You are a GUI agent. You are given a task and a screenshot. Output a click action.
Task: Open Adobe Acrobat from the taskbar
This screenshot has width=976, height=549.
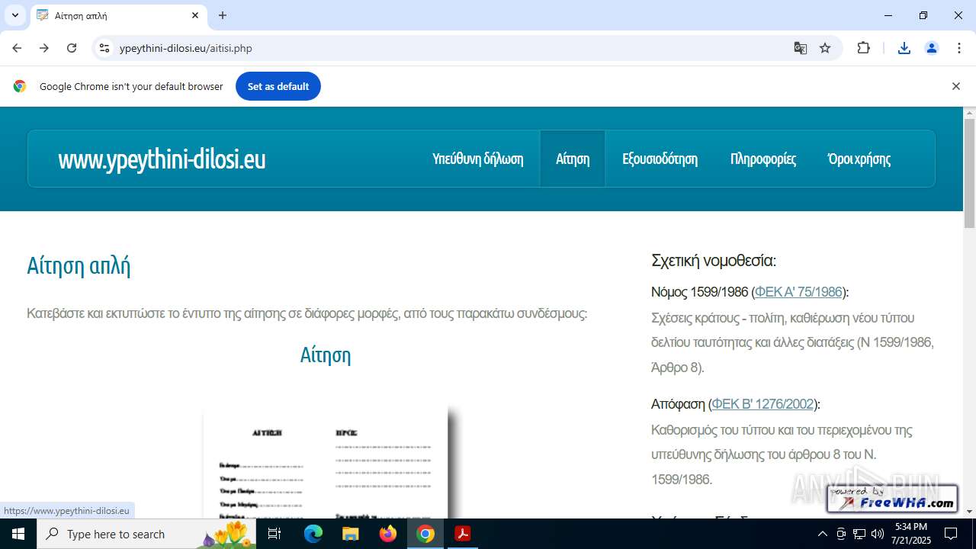coord(463,534)
